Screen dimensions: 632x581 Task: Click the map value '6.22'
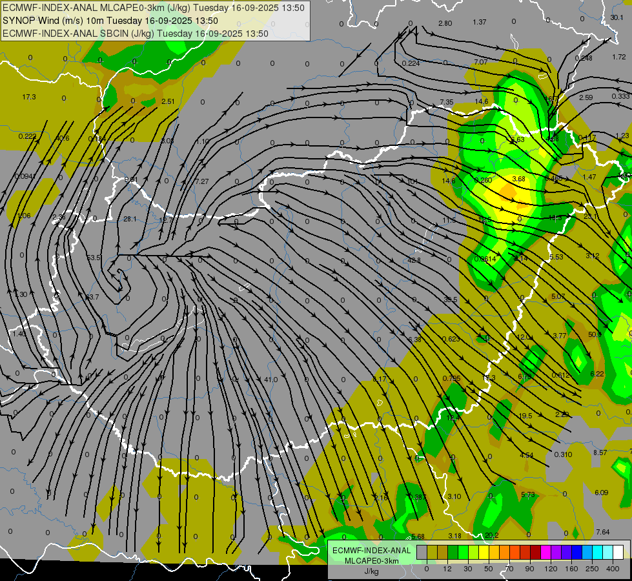[597, 374]
